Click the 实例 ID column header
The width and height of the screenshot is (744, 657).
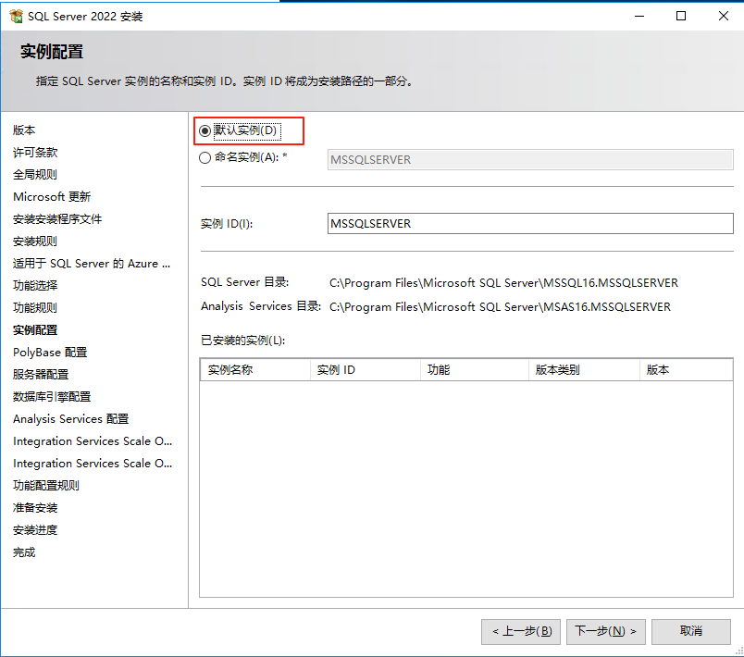tap(365, 370)
